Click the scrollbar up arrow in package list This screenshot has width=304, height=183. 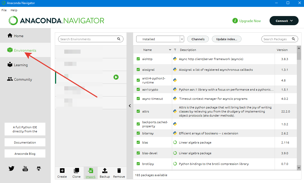(299, 48)
